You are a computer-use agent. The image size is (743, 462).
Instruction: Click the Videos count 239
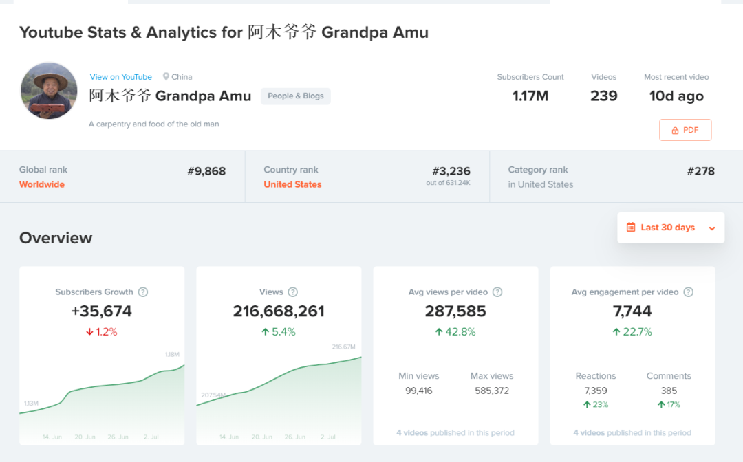click(604, 96)
